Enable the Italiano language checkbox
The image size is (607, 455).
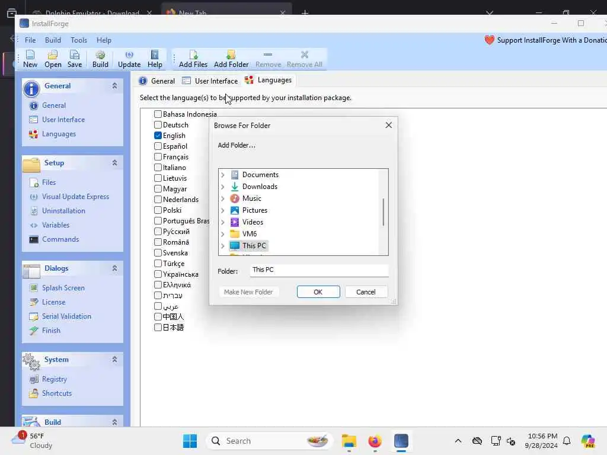tap(158, 167)
